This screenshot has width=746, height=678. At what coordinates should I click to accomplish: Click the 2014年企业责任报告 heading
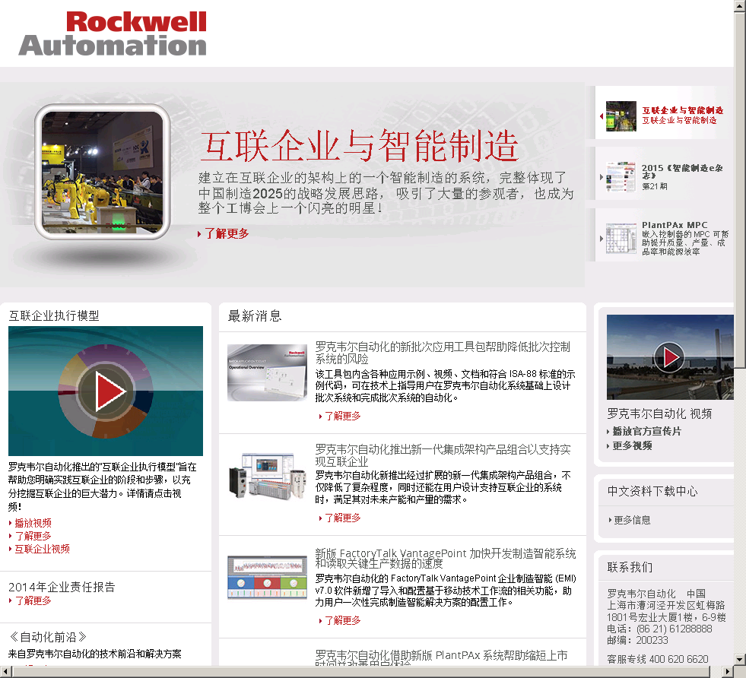click(62, 588)
